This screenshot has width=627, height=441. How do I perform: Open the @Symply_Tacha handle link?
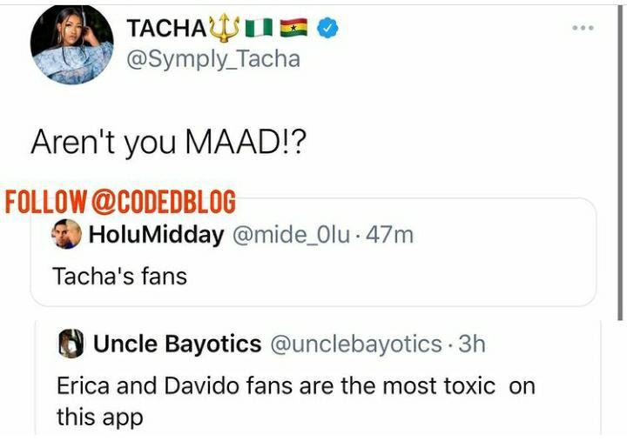212,59
